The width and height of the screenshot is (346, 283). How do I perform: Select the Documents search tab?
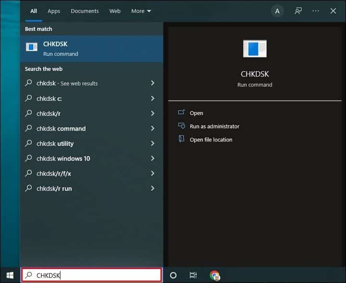coord(85,11)
